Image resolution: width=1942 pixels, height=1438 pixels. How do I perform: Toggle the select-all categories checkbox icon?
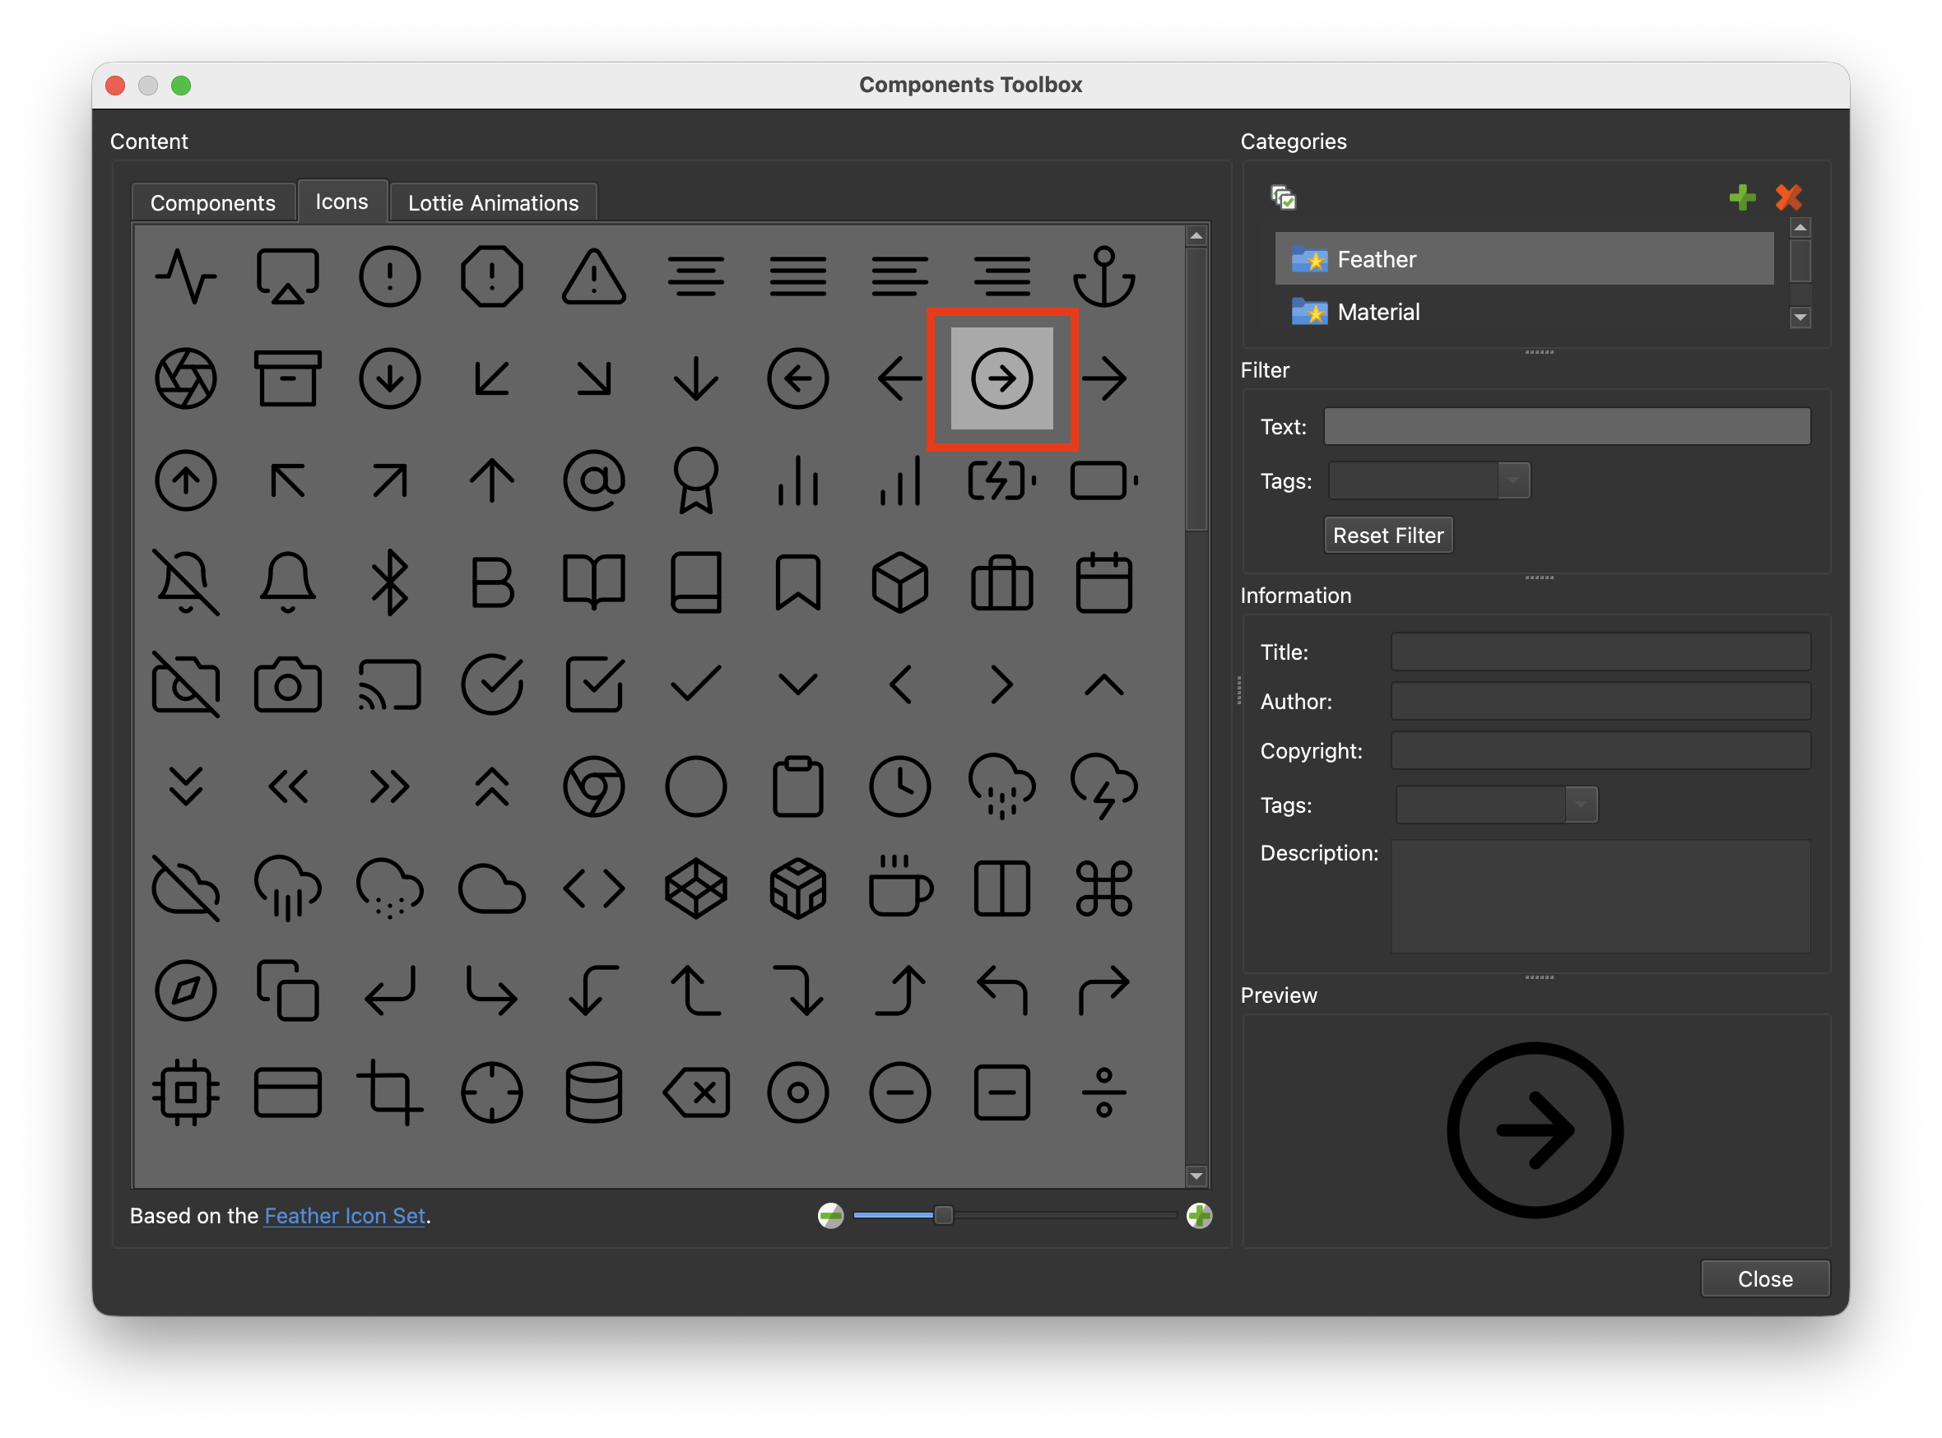tap(1283, 197)
